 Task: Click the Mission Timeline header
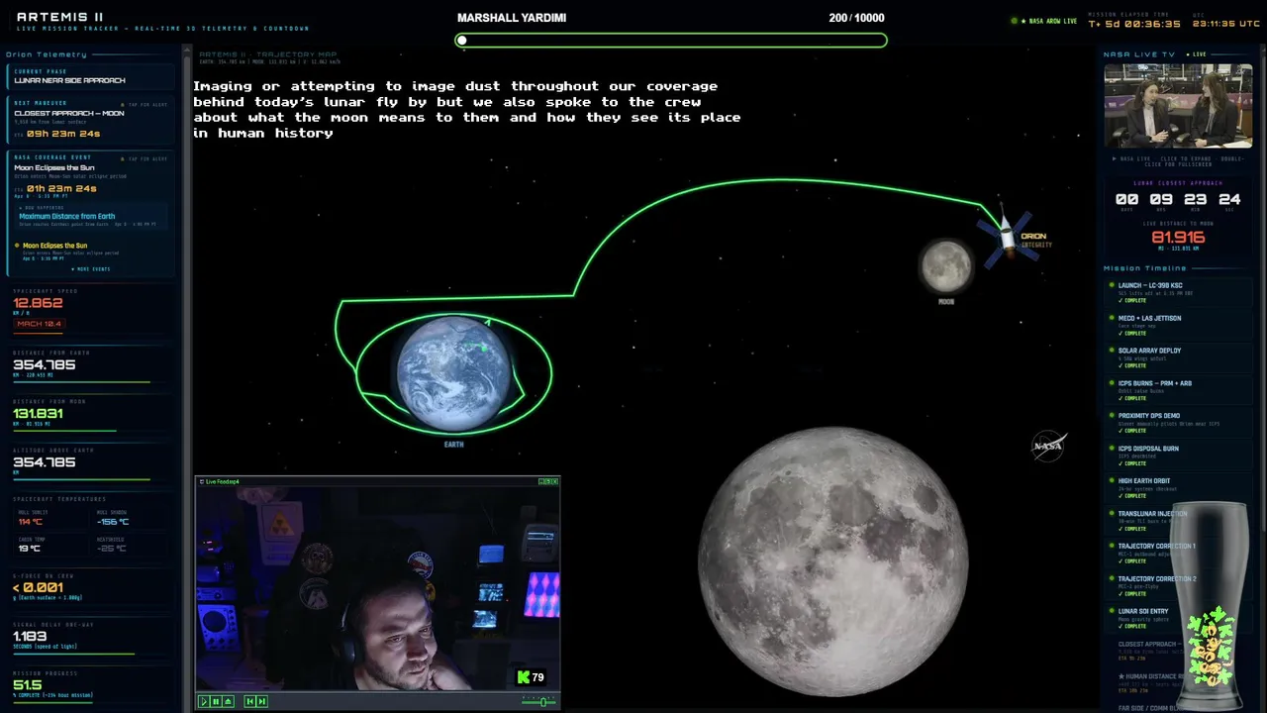[1145, 268]
